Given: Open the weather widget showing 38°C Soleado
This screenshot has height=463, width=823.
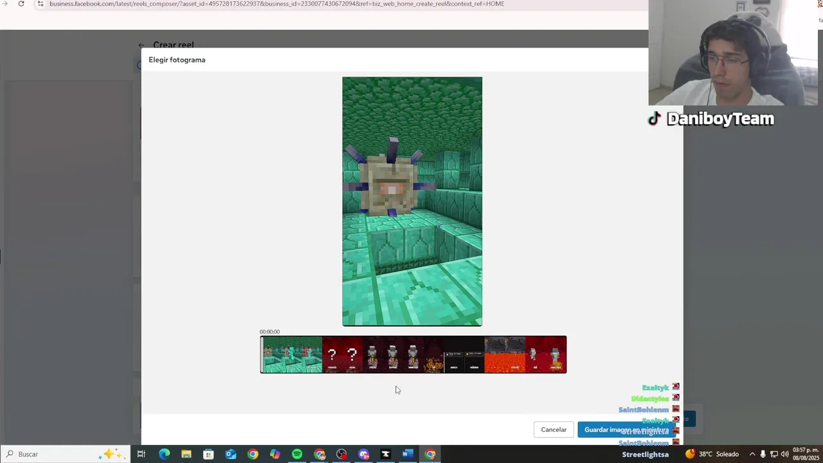Looking at the screenshot, I should tap(712, 454).
